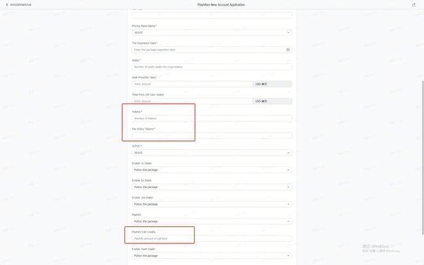Open the FlashAI package dropdown
Screen dimensions: 424x265
(212, 221)
